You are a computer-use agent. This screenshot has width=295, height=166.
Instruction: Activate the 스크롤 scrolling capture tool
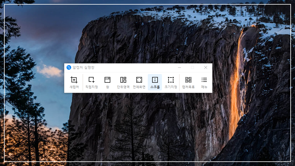point(155,82)
